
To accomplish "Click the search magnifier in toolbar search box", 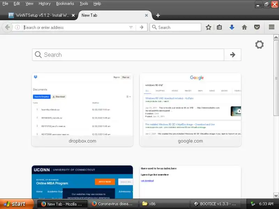I will tap(154, 27).
